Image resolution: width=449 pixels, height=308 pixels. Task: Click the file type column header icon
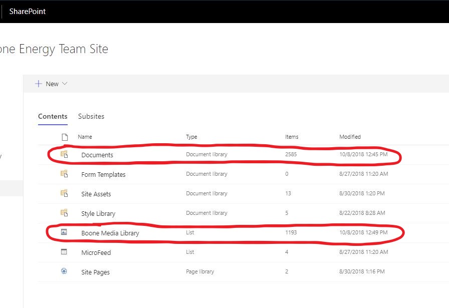tap(65, 137)
